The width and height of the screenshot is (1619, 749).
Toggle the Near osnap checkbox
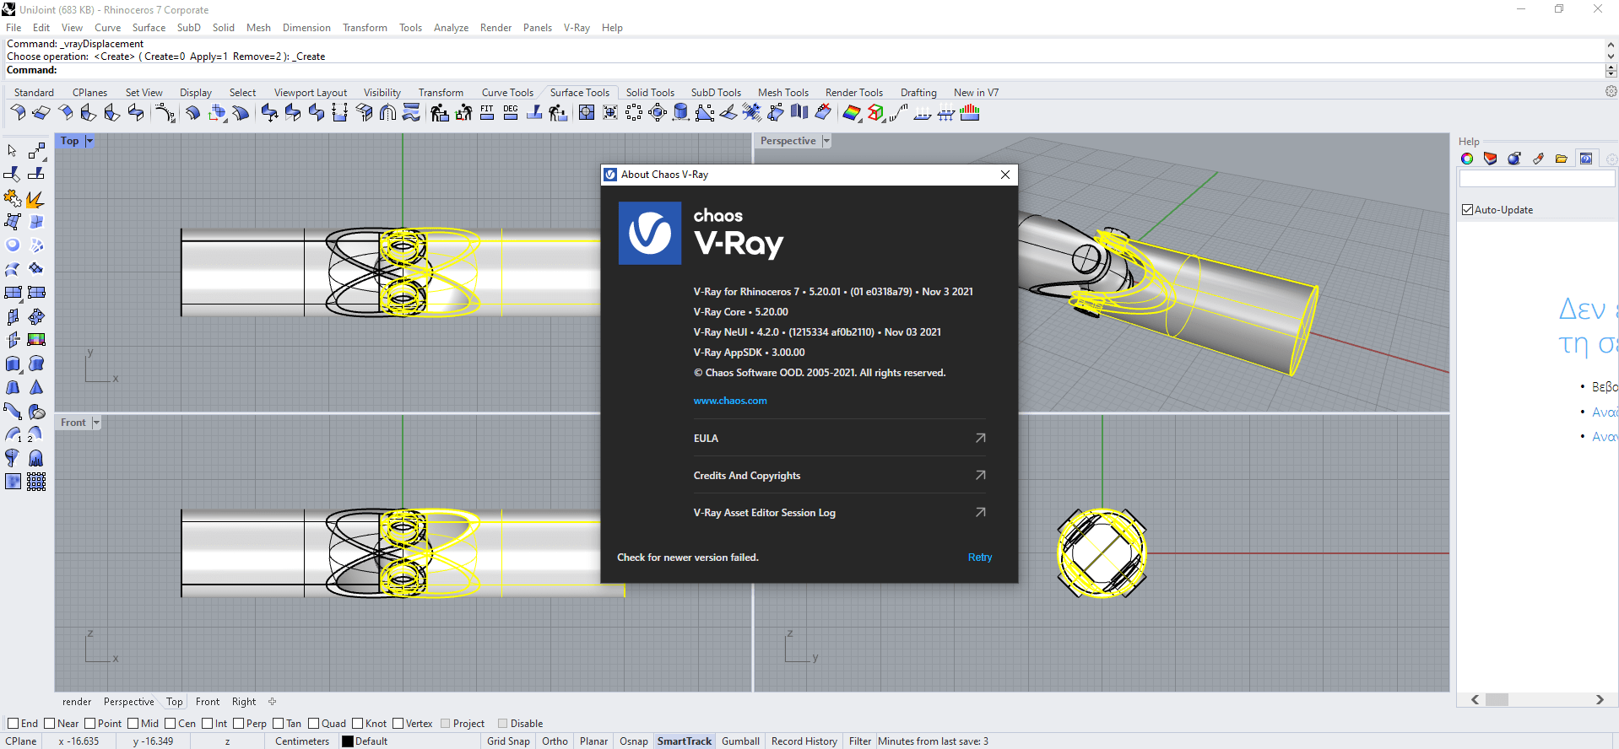pos(50,724)
